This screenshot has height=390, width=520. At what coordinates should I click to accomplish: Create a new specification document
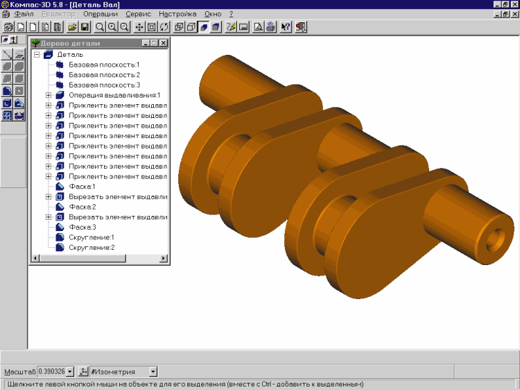coord(58,27)
